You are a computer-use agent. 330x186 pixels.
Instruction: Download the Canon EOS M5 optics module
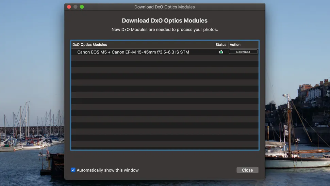point(243,52)
